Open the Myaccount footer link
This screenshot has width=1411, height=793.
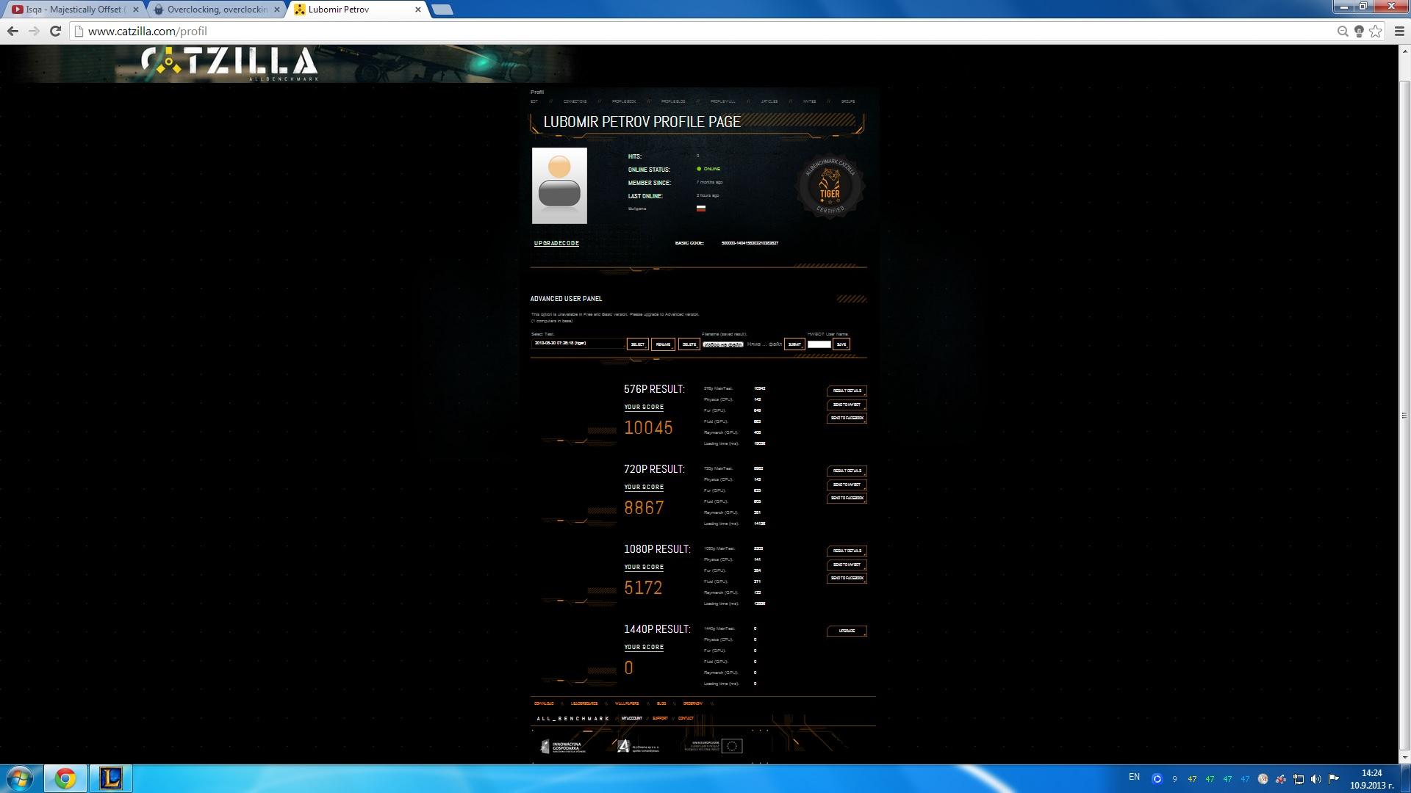tap(631, 718)
